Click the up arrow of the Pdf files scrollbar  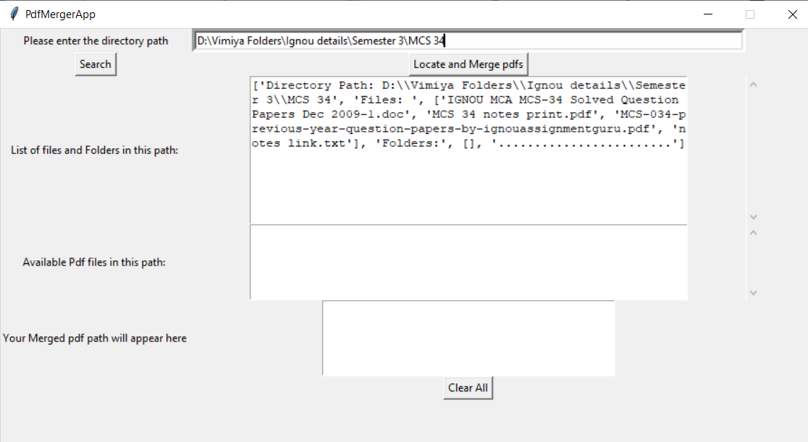coord(753,233)
